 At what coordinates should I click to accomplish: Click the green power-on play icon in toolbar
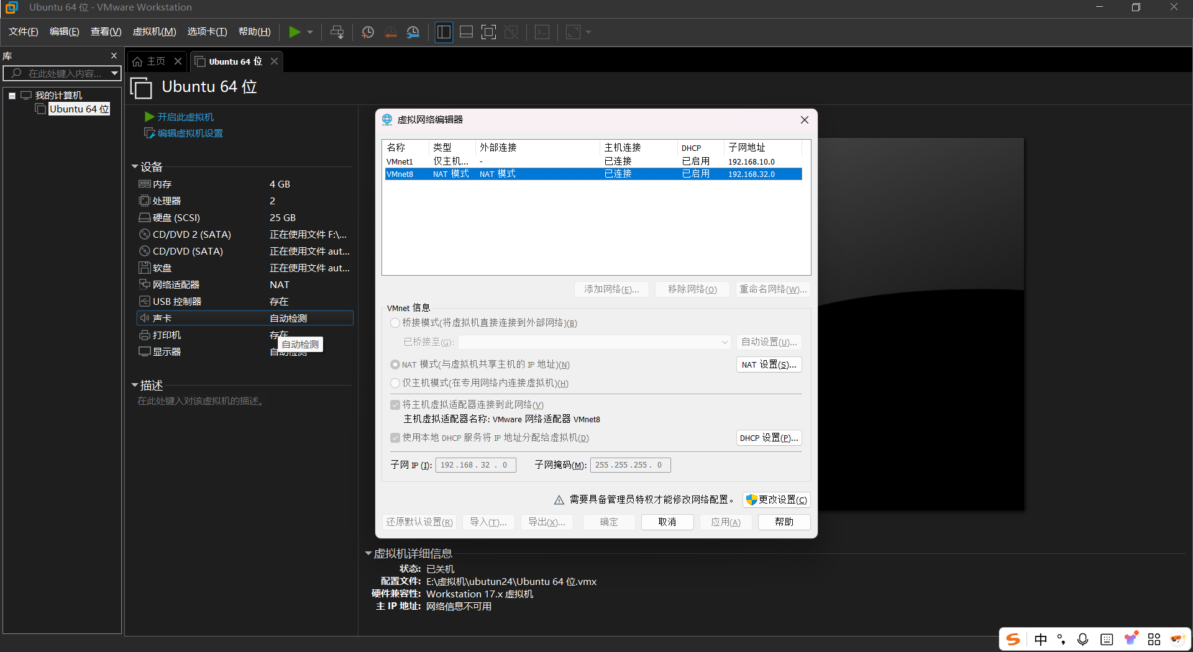(295, 32)
